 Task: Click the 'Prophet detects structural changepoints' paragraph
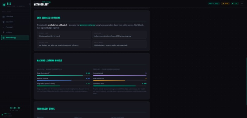pos(120,91)
